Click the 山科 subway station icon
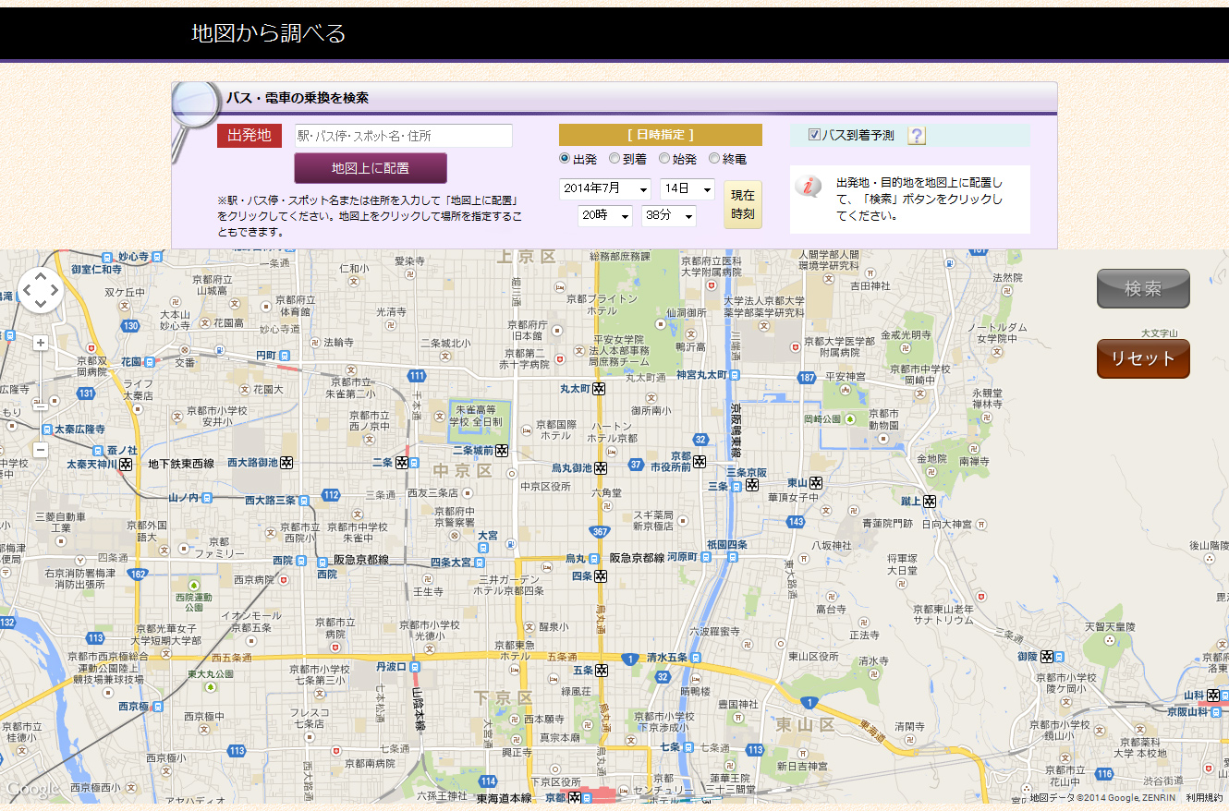The image size is (1229, 811). [1212, 696]
